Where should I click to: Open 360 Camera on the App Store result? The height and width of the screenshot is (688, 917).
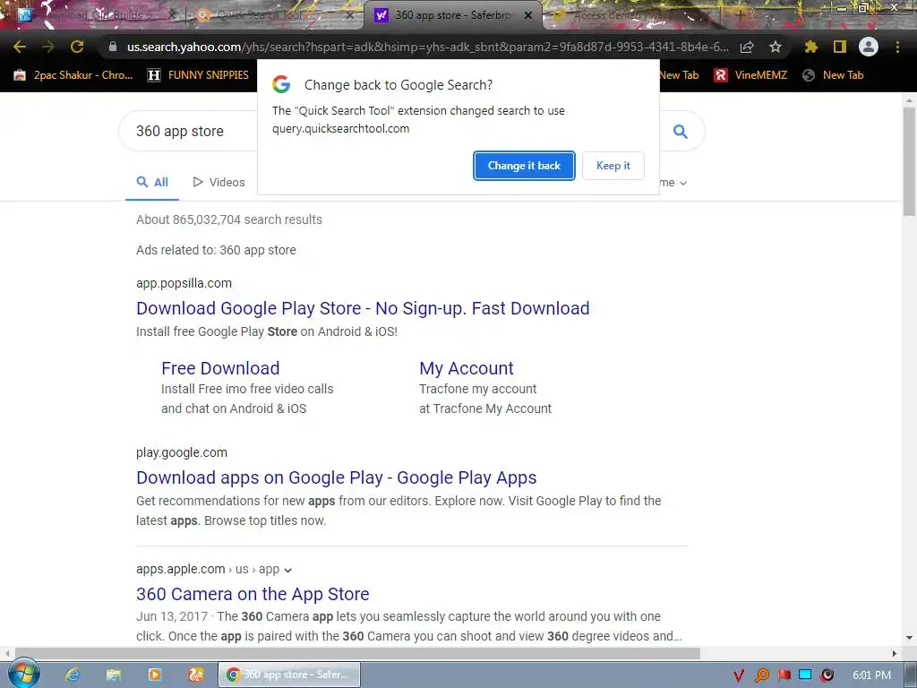click(x=253, y=594)
